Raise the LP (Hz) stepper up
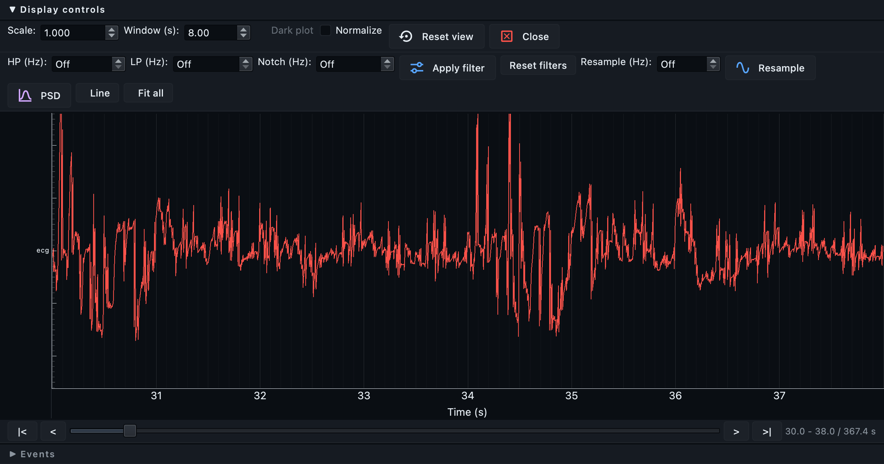 246,61
